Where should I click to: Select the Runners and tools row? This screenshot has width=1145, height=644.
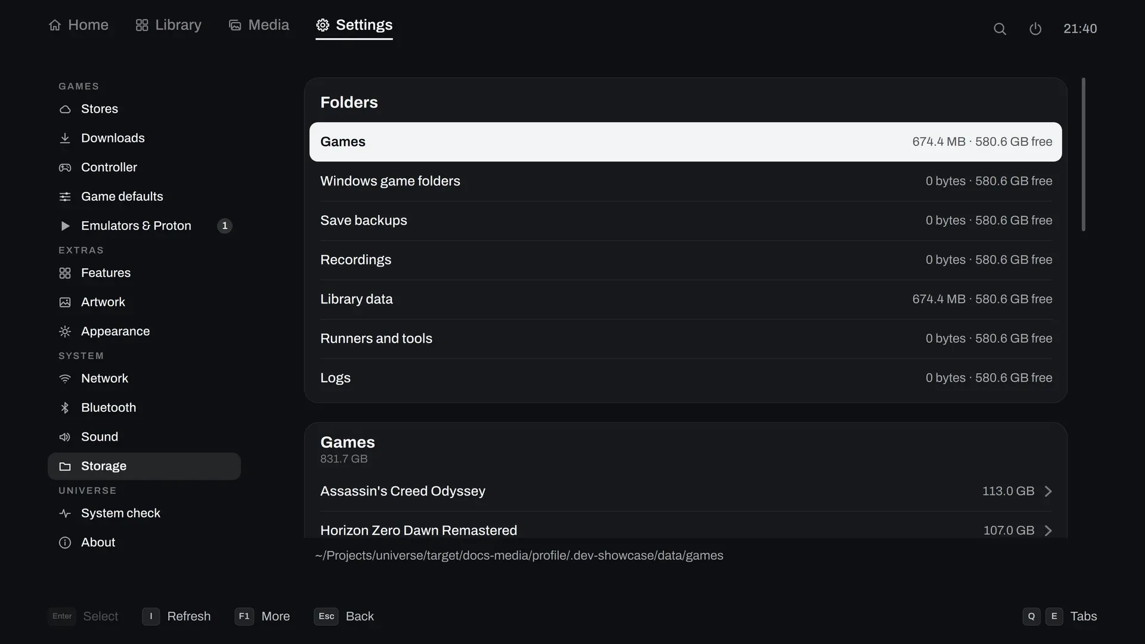pos(686,339)
